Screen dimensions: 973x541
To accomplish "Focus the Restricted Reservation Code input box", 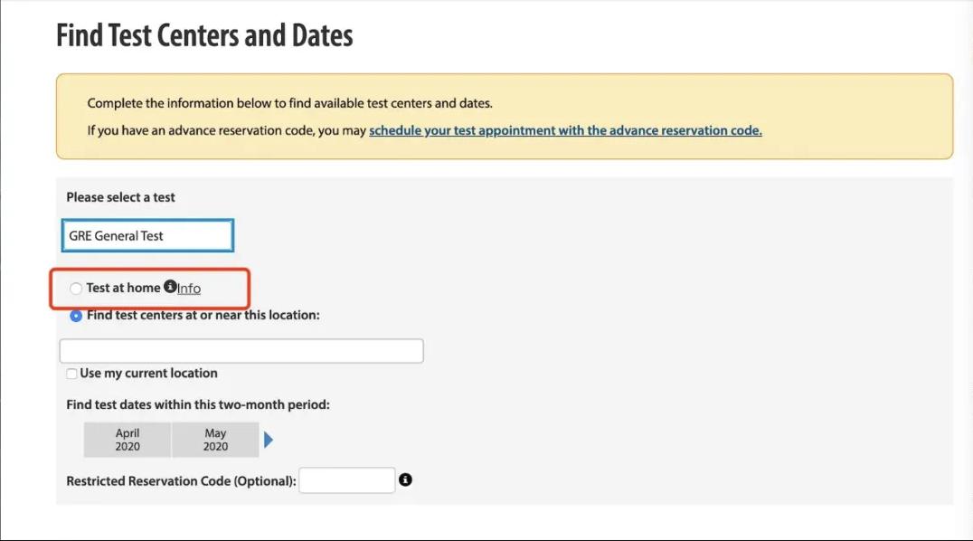I will (x=347, y=480).
